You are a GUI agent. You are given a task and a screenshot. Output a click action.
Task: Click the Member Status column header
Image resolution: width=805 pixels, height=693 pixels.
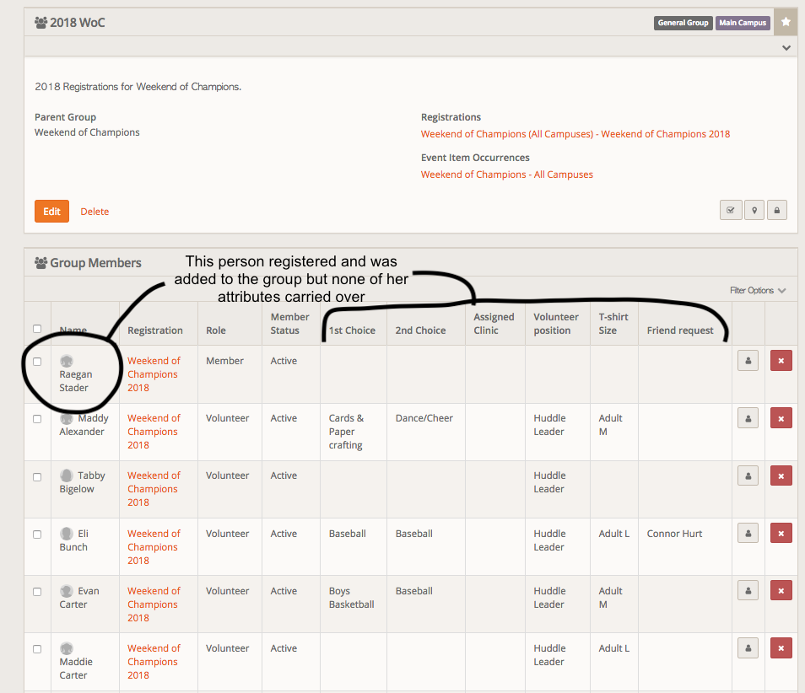point(285,324)
